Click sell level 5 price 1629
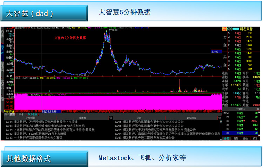The height and width of the screenshot is (168, 263). [238, 33]
